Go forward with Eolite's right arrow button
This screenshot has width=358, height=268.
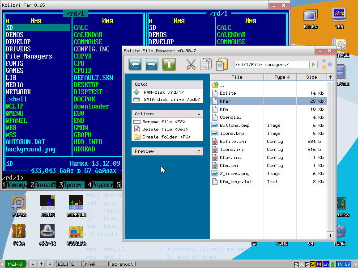pyautogui.click(x=152, y=64)
